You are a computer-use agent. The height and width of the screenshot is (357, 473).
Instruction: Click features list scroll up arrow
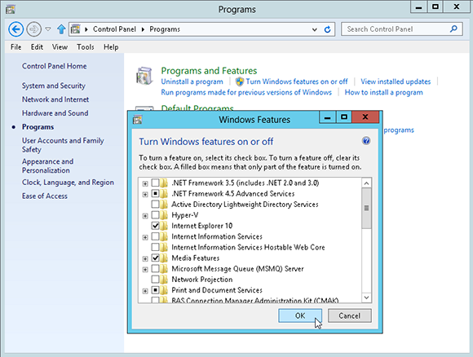(366, 183)
